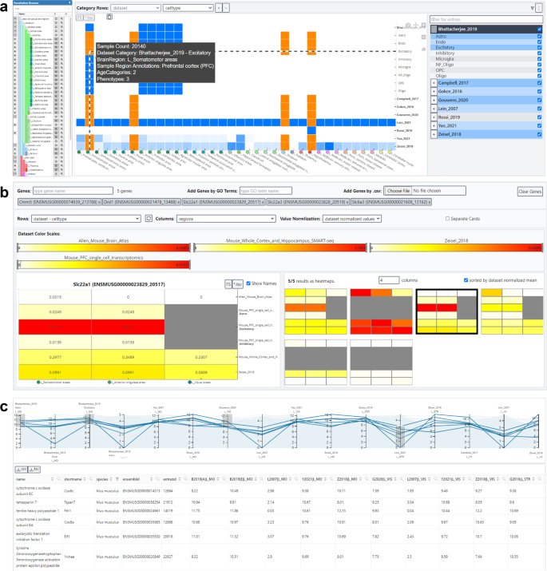
Task: Click the refresh icon next to Rows dropdown
Action: (149, 219)
